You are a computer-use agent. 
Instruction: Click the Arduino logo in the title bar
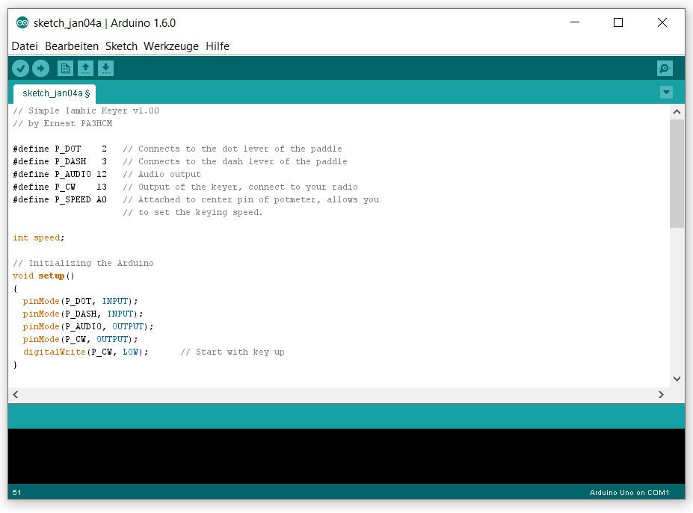[22, 22]
